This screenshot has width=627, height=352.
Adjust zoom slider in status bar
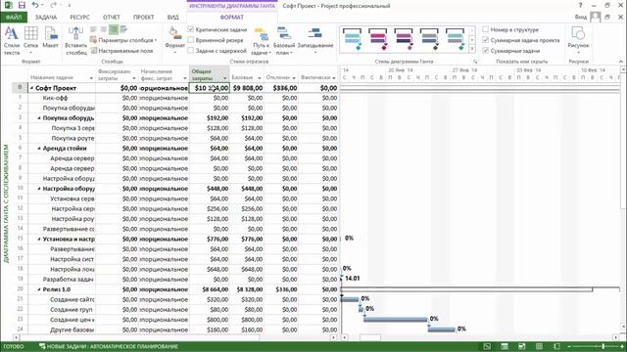coord(603,346)
